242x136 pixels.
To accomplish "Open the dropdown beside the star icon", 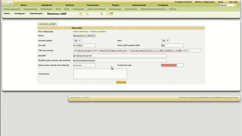I will coord(110,14).
